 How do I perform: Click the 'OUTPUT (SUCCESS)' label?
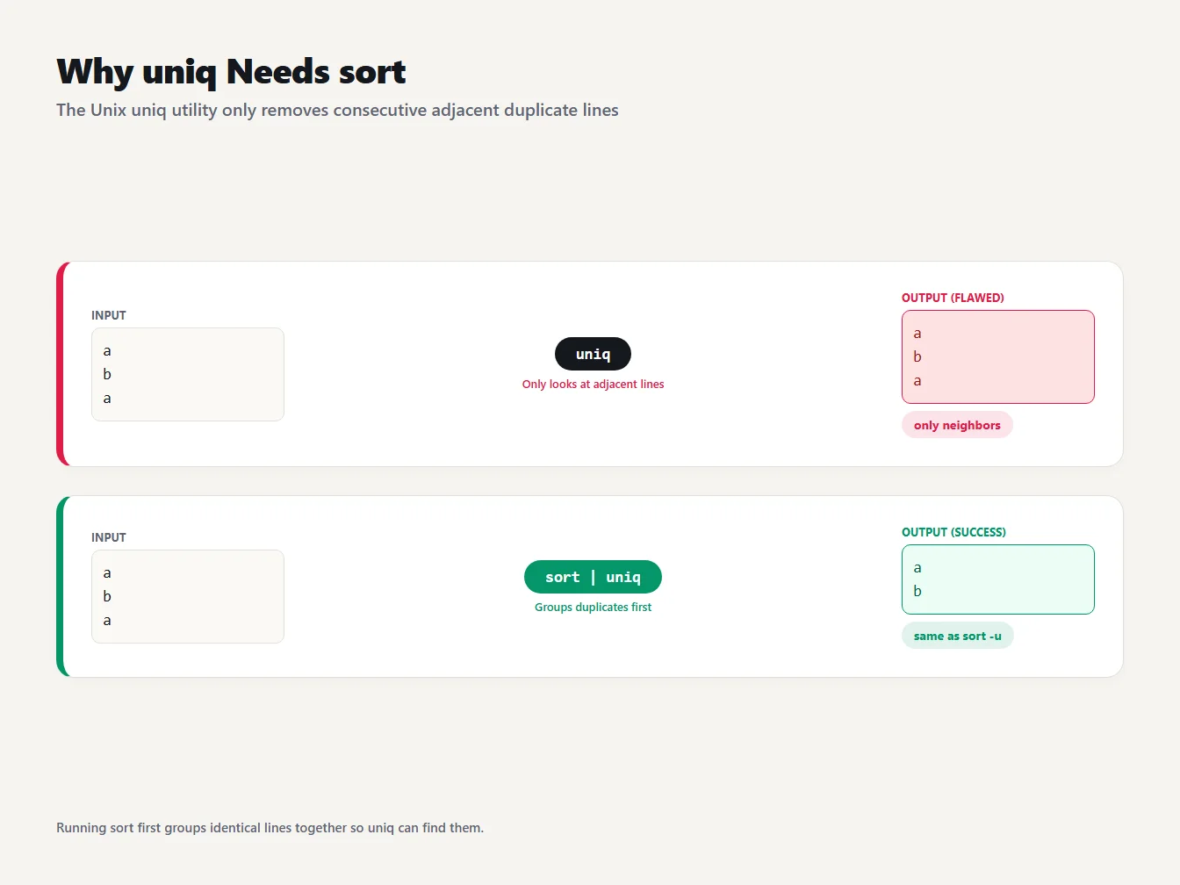(953, 532)
